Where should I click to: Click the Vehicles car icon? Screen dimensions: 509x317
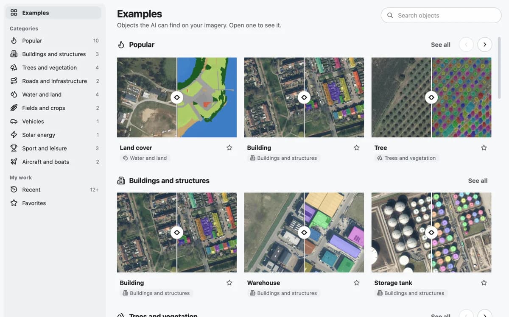click(14, 121)
